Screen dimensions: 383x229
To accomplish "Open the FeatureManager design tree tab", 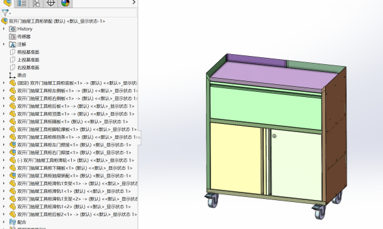I will [8, 3].
